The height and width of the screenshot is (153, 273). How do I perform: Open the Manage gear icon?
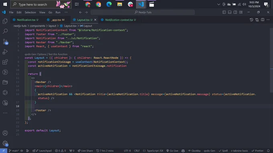point(5,143)
